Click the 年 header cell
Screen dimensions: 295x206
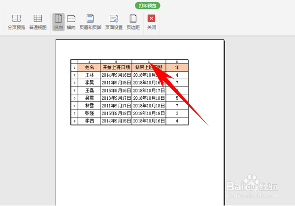[177, 67]
